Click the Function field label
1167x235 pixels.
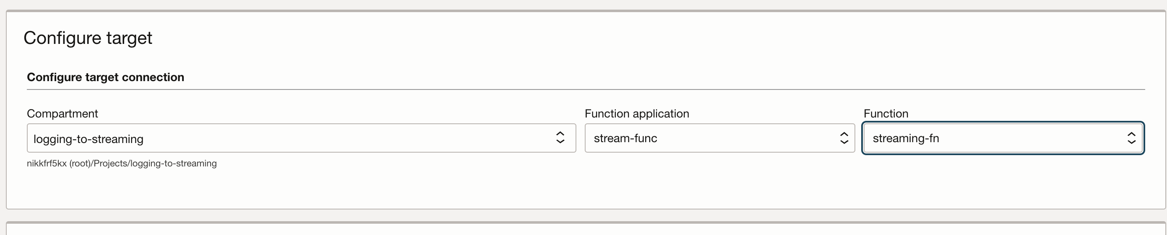click(886, 113)
